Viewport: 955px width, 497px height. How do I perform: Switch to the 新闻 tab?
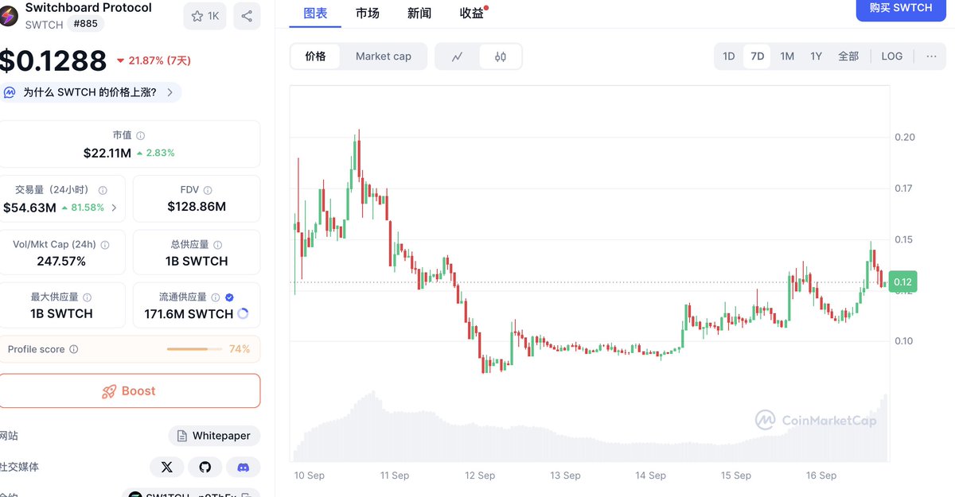click(419, 13)
